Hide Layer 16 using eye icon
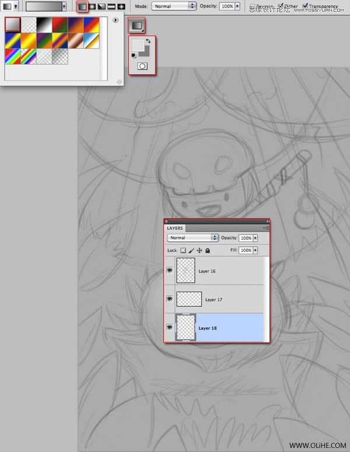 [170, 271]
